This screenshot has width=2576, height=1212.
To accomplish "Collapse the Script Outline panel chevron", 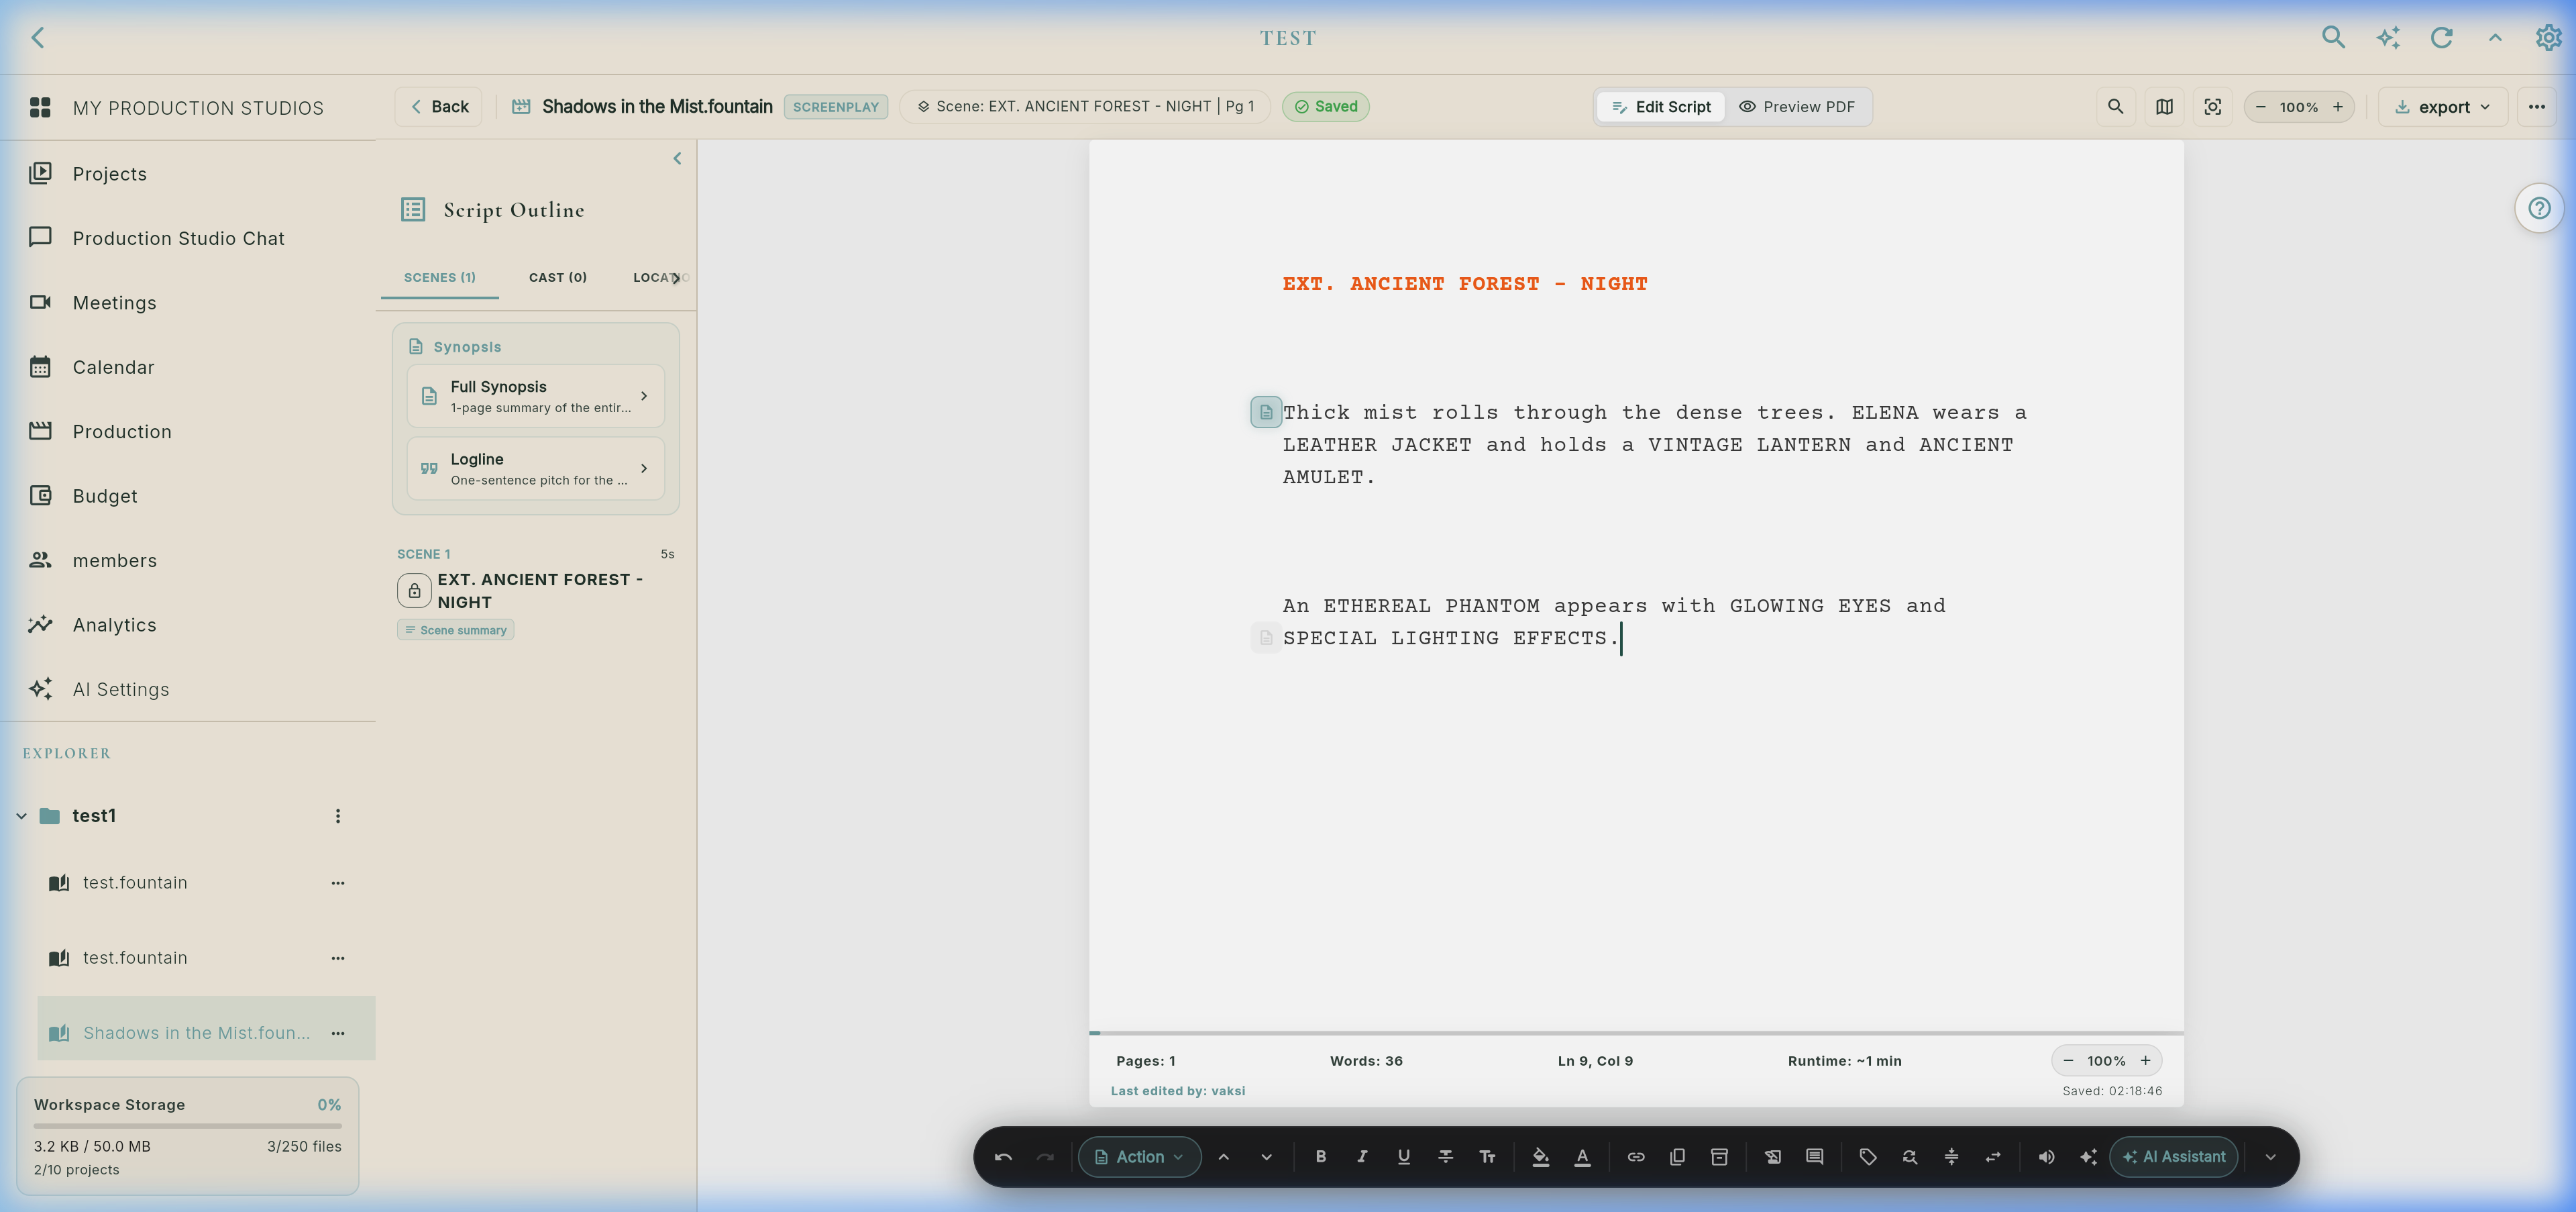I will 677,159.
